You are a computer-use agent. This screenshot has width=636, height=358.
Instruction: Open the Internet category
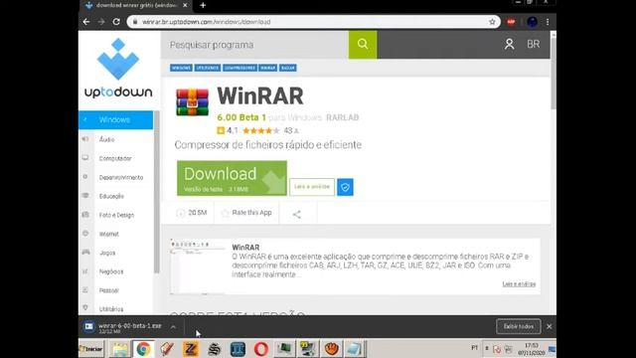109,234
